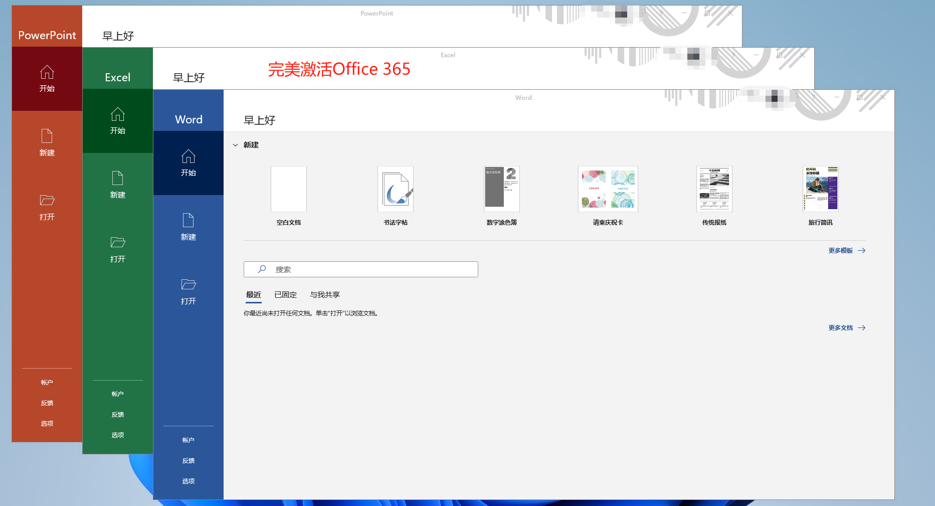
Task: Open 反馈 in PowerPoint sidebar
Action: coord(47,403)
